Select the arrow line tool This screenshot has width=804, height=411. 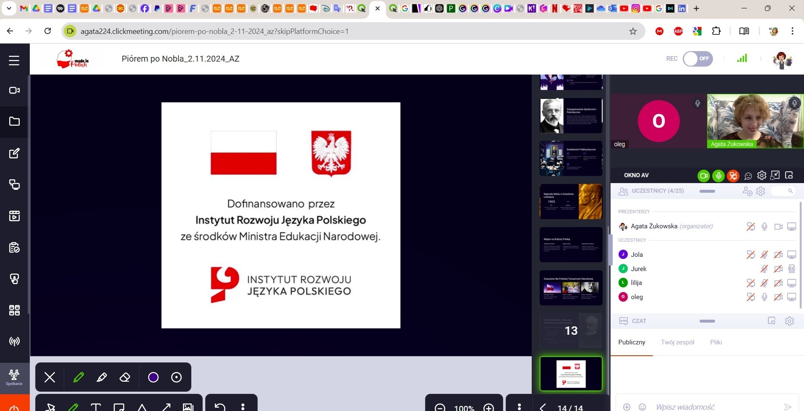(x=166, y=407)
